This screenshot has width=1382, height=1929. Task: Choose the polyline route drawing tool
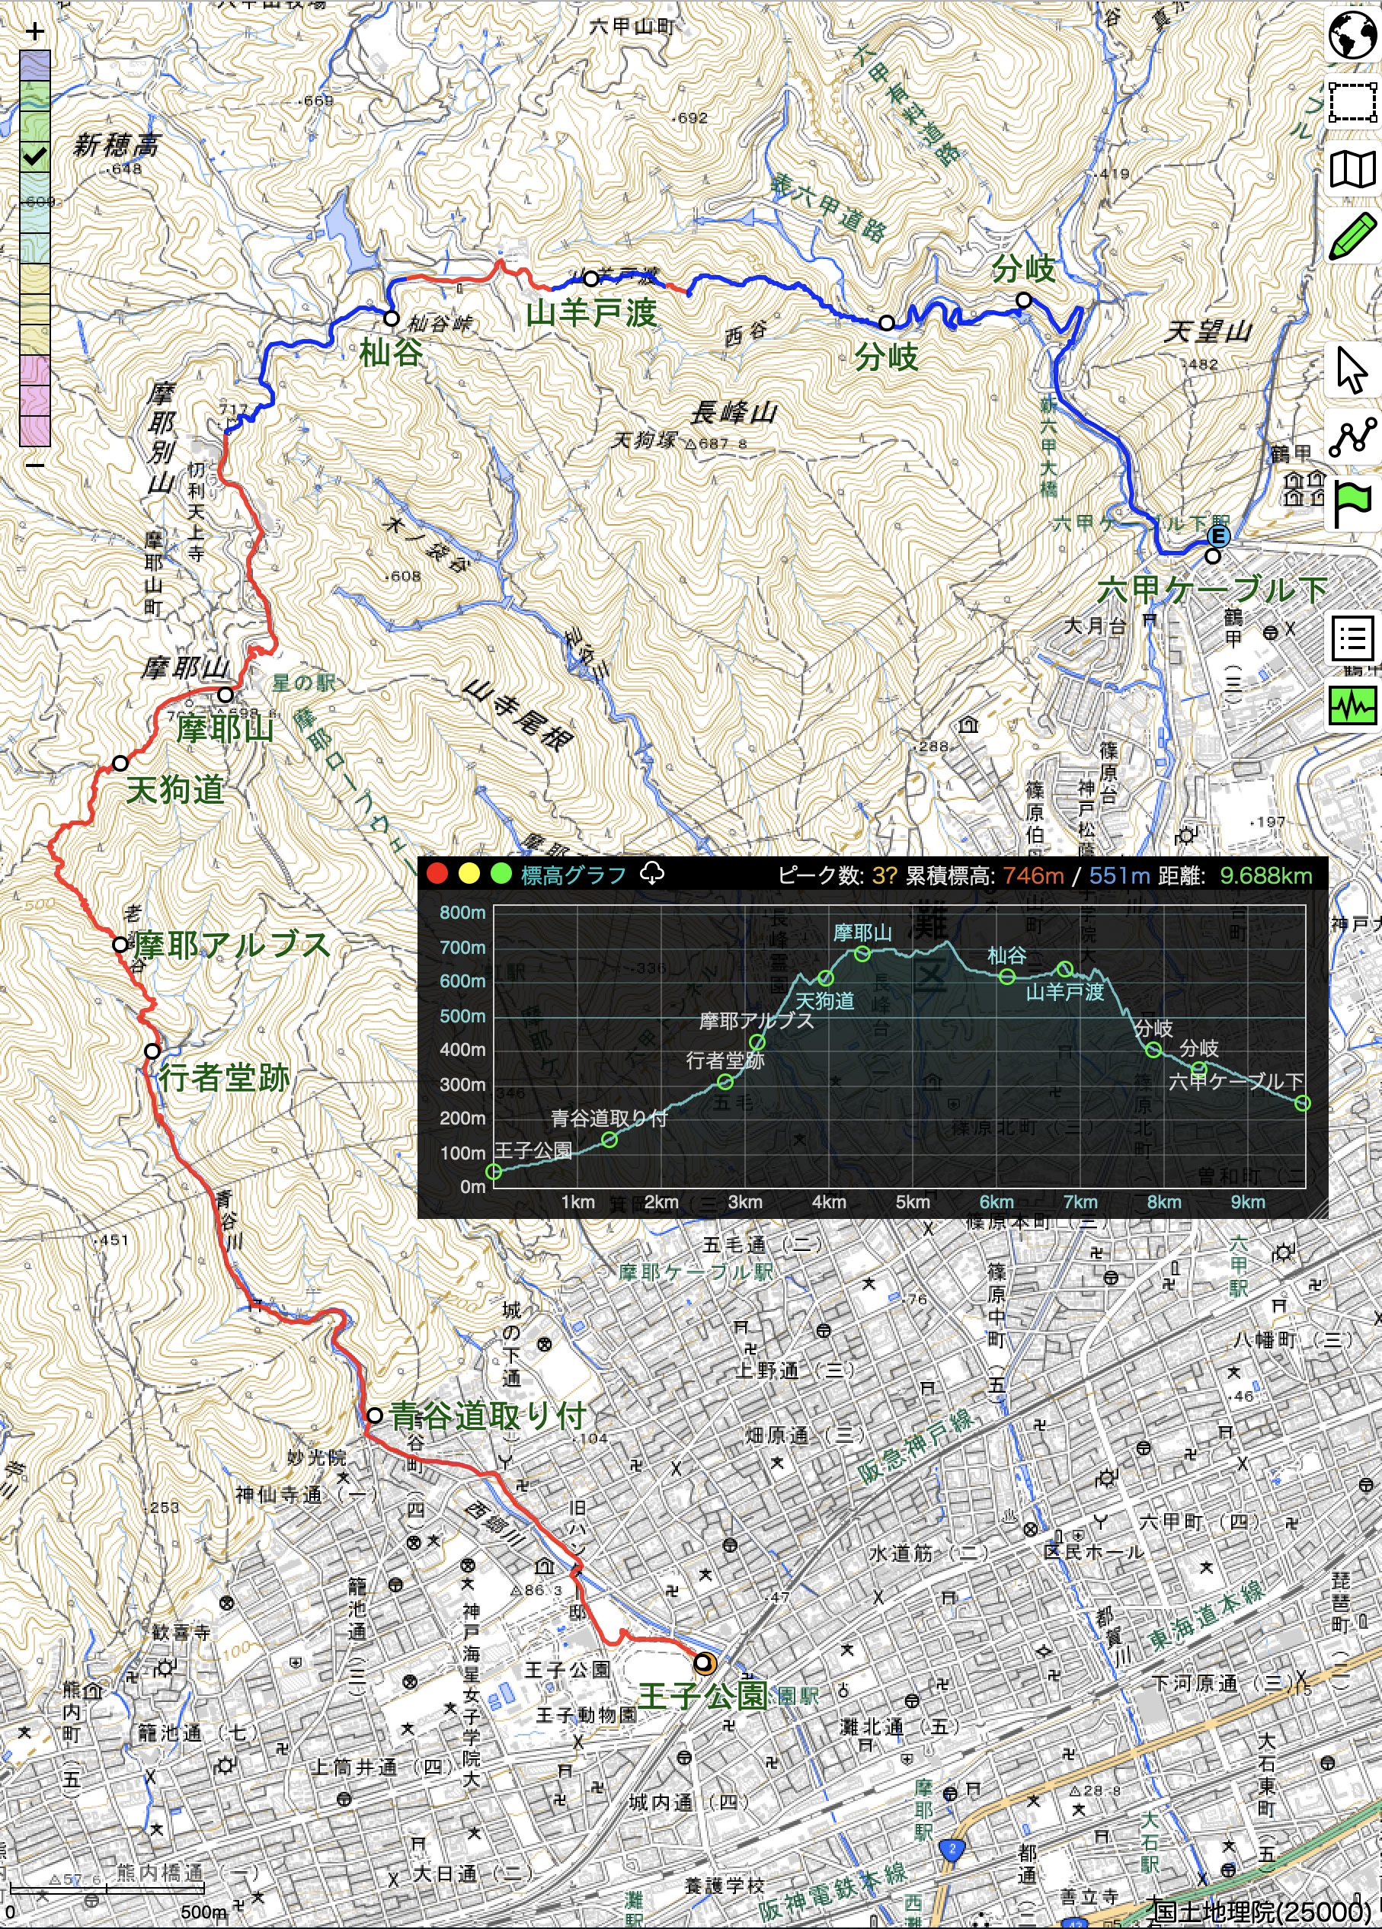(1352, 437)
